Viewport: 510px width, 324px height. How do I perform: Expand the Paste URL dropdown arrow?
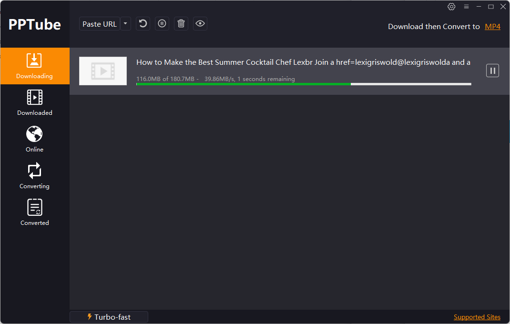click(125, 23)
